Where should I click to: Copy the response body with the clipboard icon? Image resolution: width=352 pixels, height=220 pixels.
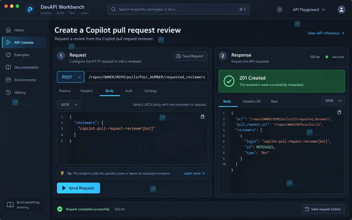pos(339,112)
